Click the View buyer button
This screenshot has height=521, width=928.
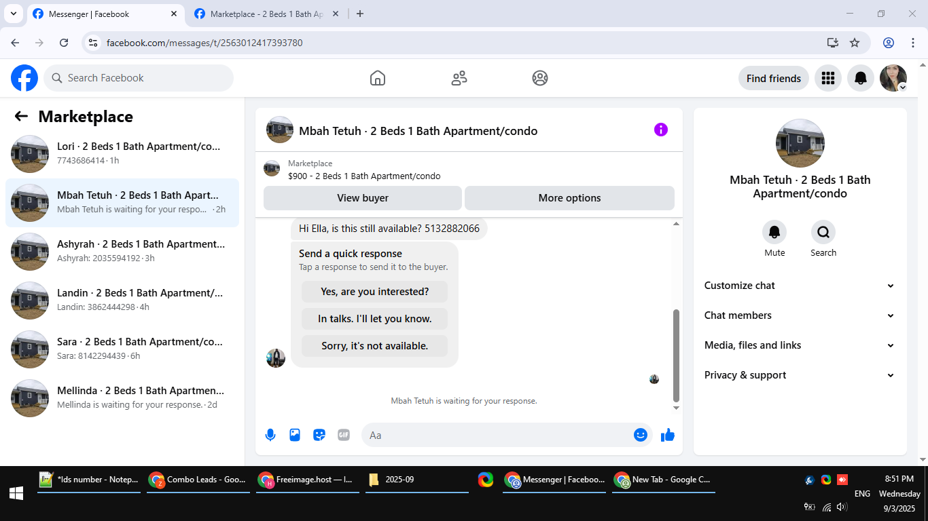tap(363, 198)
